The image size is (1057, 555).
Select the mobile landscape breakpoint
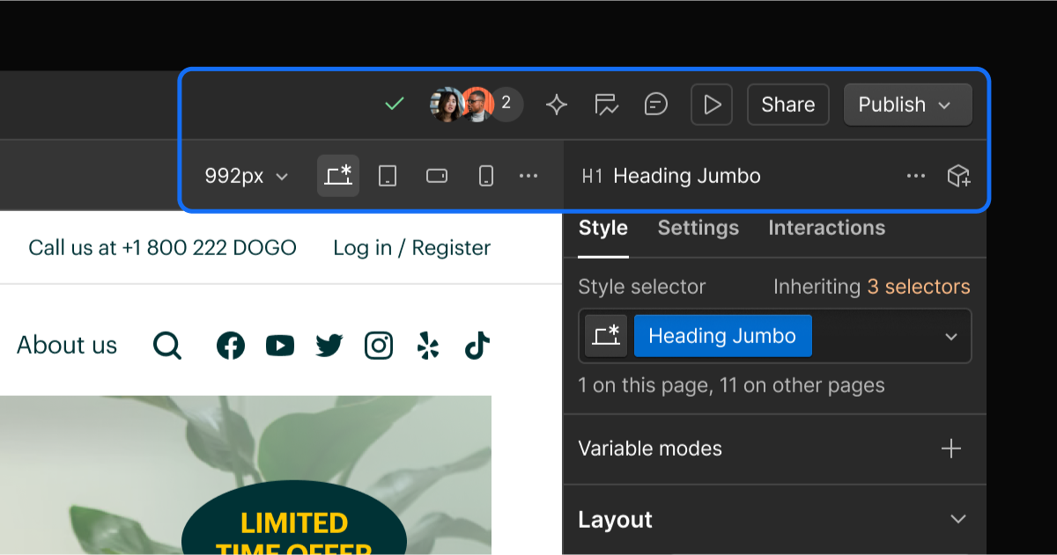click(436, 175)
